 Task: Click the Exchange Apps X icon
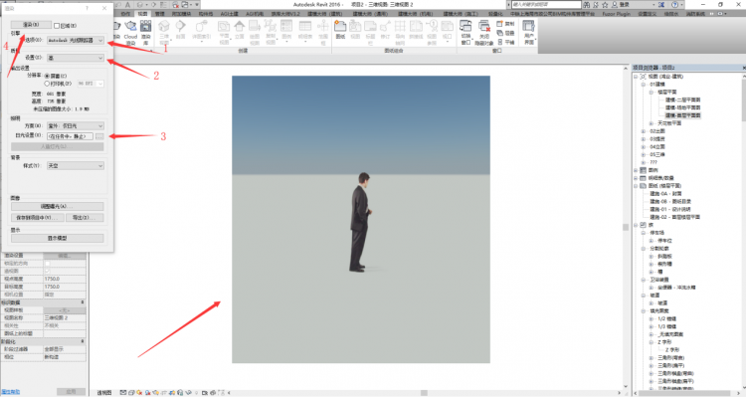(661, 4)
